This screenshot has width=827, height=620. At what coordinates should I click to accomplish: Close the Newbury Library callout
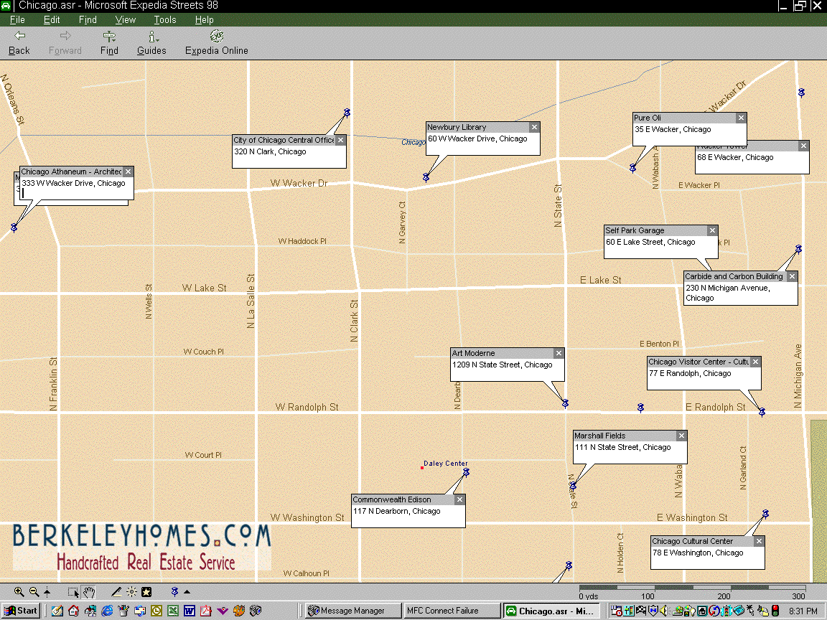[x=534, y=128]
